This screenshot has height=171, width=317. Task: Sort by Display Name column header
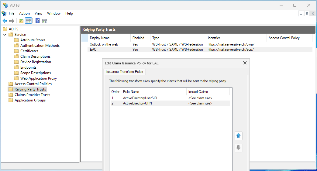point(109,38)
